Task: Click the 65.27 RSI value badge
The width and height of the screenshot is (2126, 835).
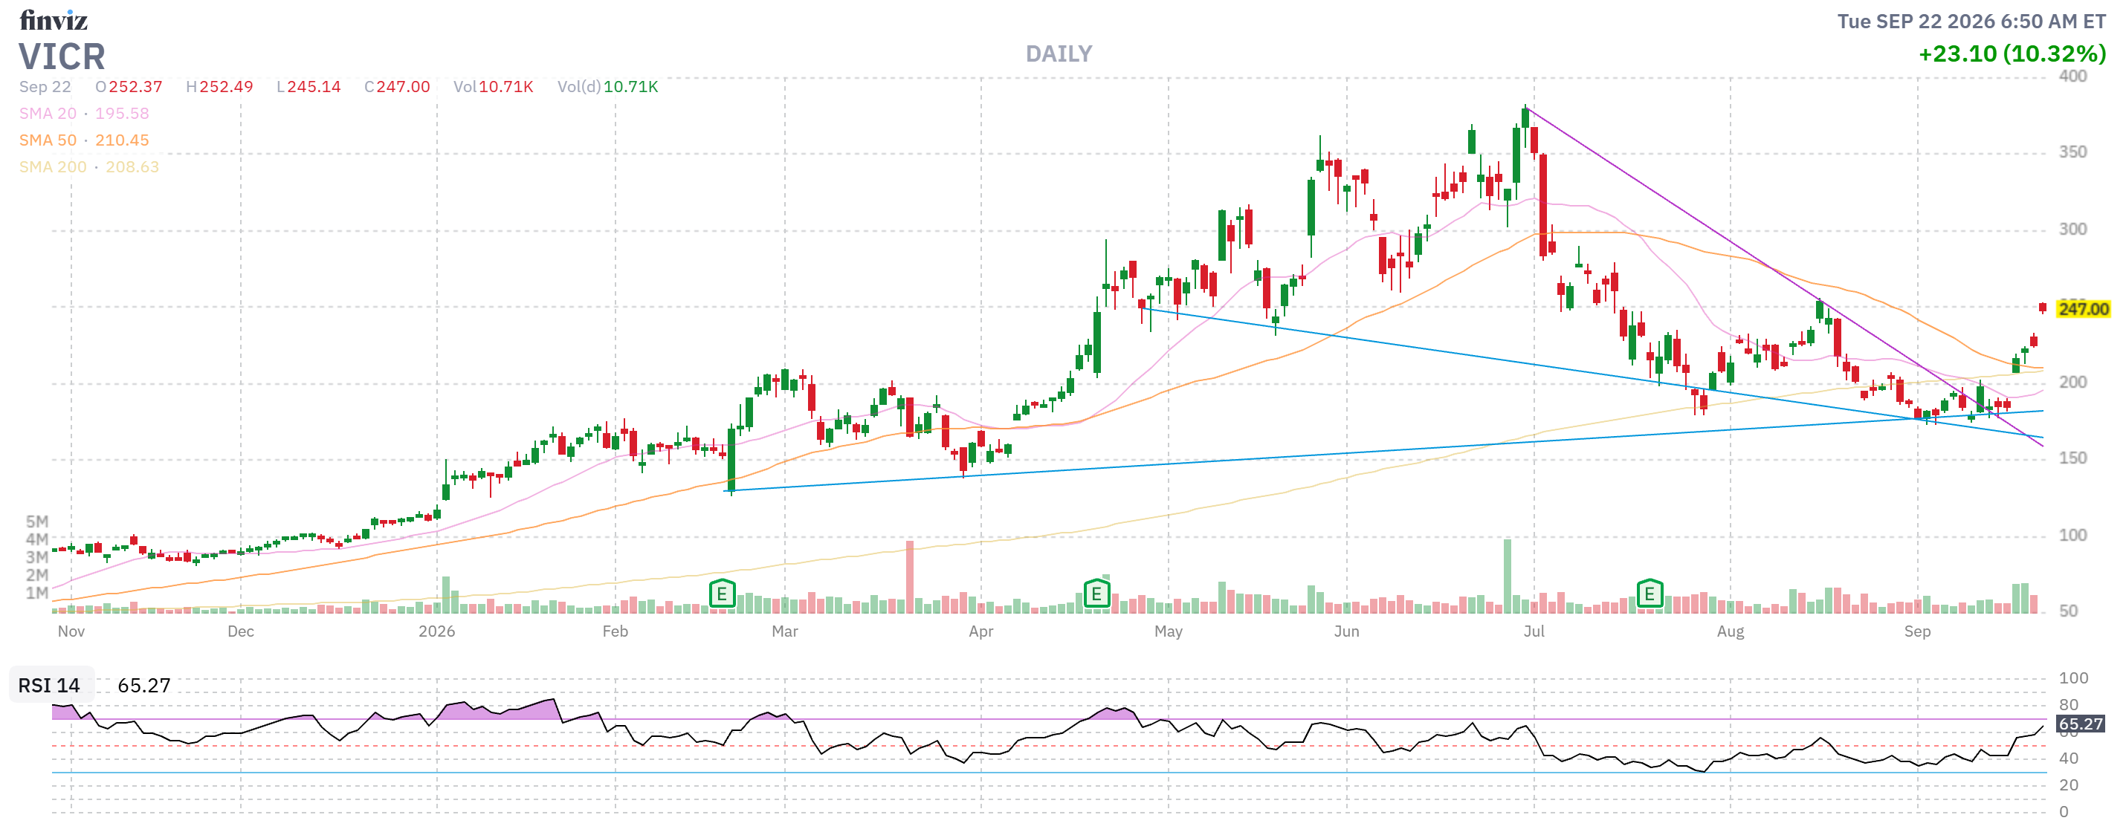Action: (2080, 724)
